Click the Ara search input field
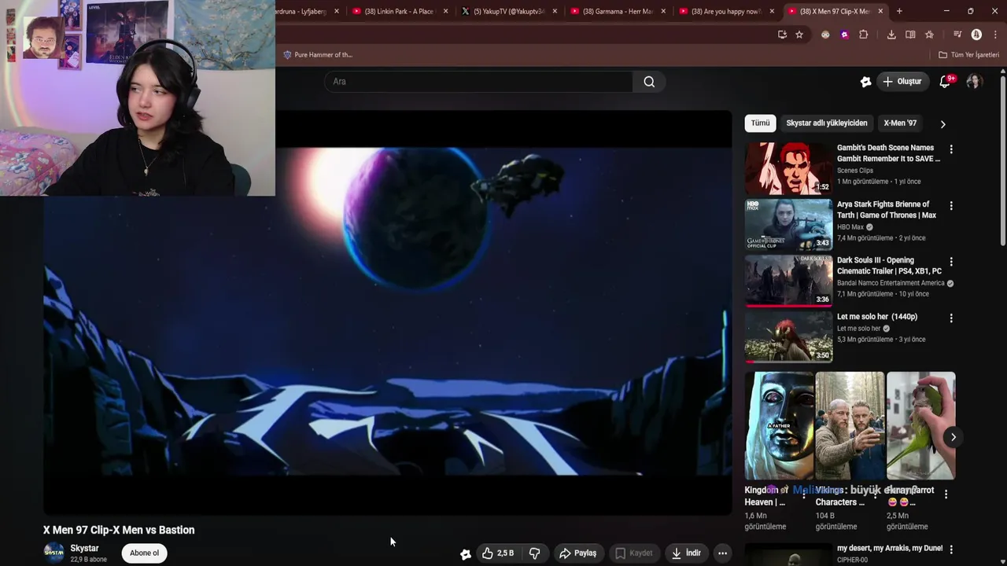The image size is (1007, 566). (478, 82)
